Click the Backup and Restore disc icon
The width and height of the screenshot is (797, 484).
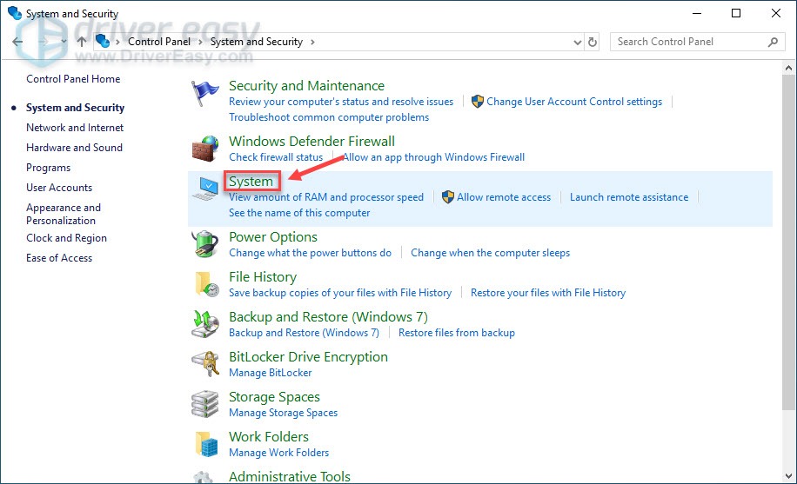pos(204,324)
